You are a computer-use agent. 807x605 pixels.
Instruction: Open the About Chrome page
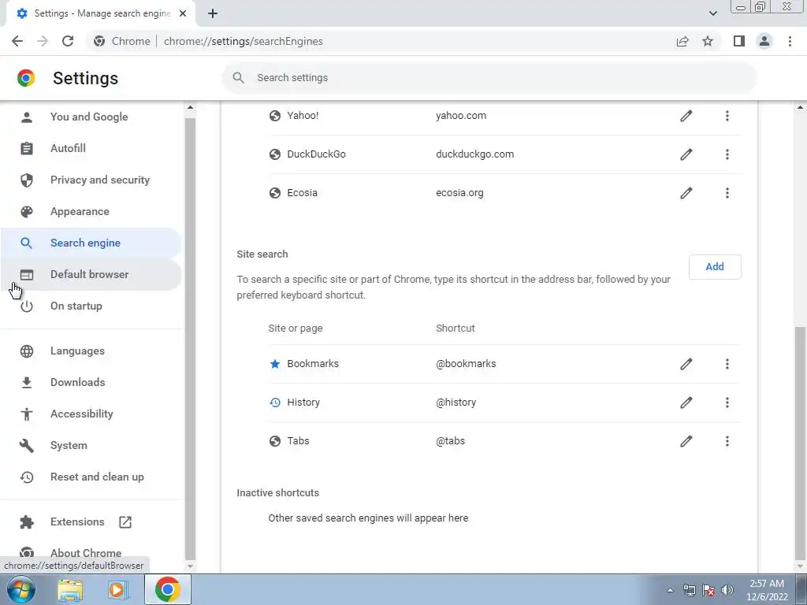click(91, 553)
